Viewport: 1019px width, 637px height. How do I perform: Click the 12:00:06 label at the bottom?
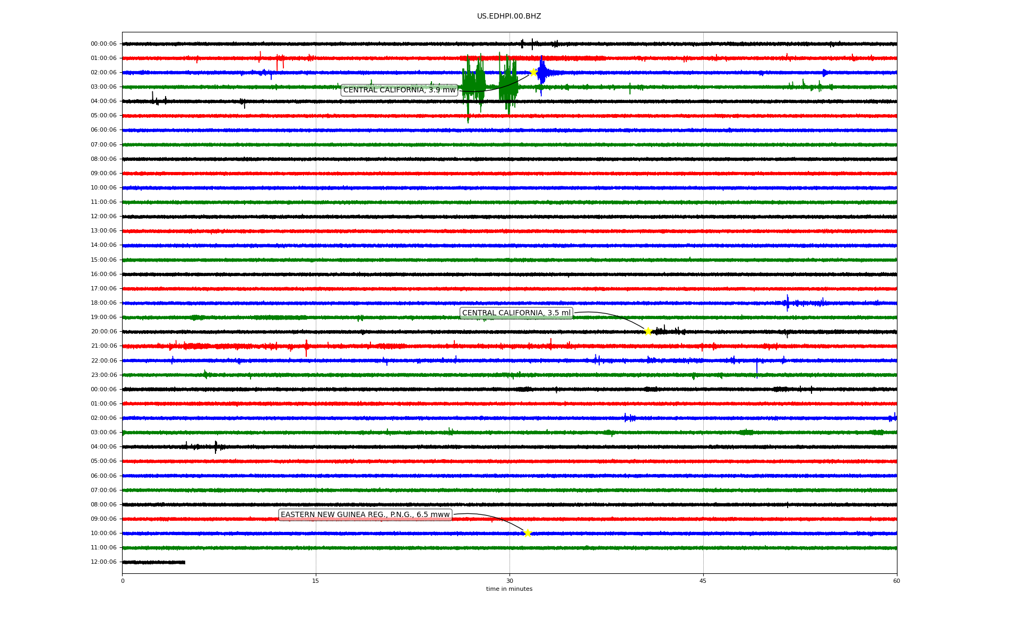pyautogui.click(x=103, y=562)
